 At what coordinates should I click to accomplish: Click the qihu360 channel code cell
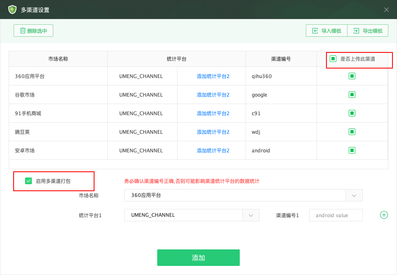click(x=281, y=76)
